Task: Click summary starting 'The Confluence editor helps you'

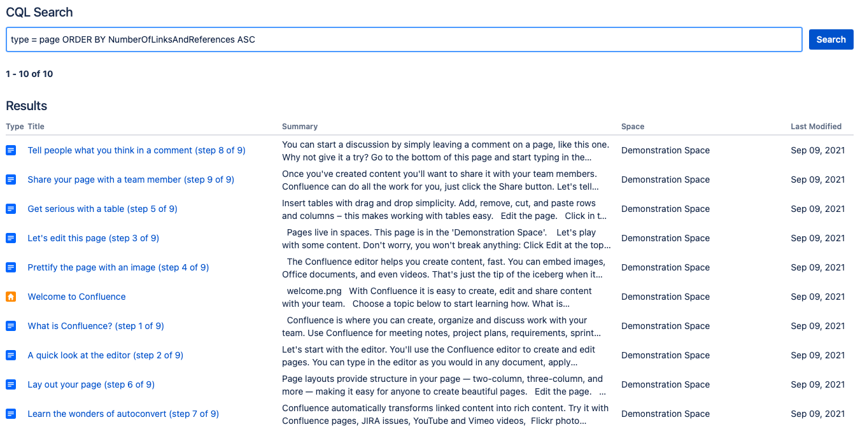Action: (444, 268)
